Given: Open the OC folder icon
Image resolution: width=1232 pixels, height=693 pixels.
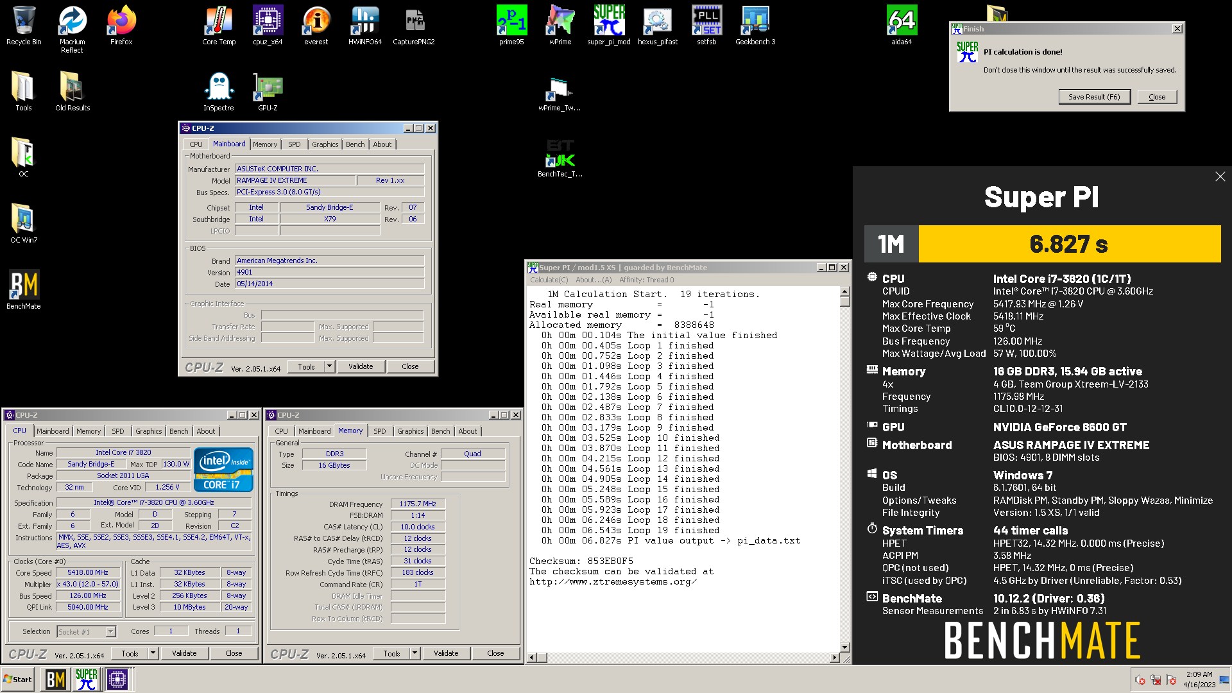Looking at the screenshot, I should coord(24,158).
